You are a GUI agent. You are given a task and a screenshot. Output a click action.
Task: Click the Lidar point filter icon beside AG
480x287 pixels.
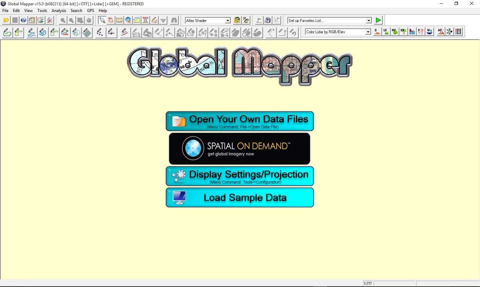pos(449,32)
